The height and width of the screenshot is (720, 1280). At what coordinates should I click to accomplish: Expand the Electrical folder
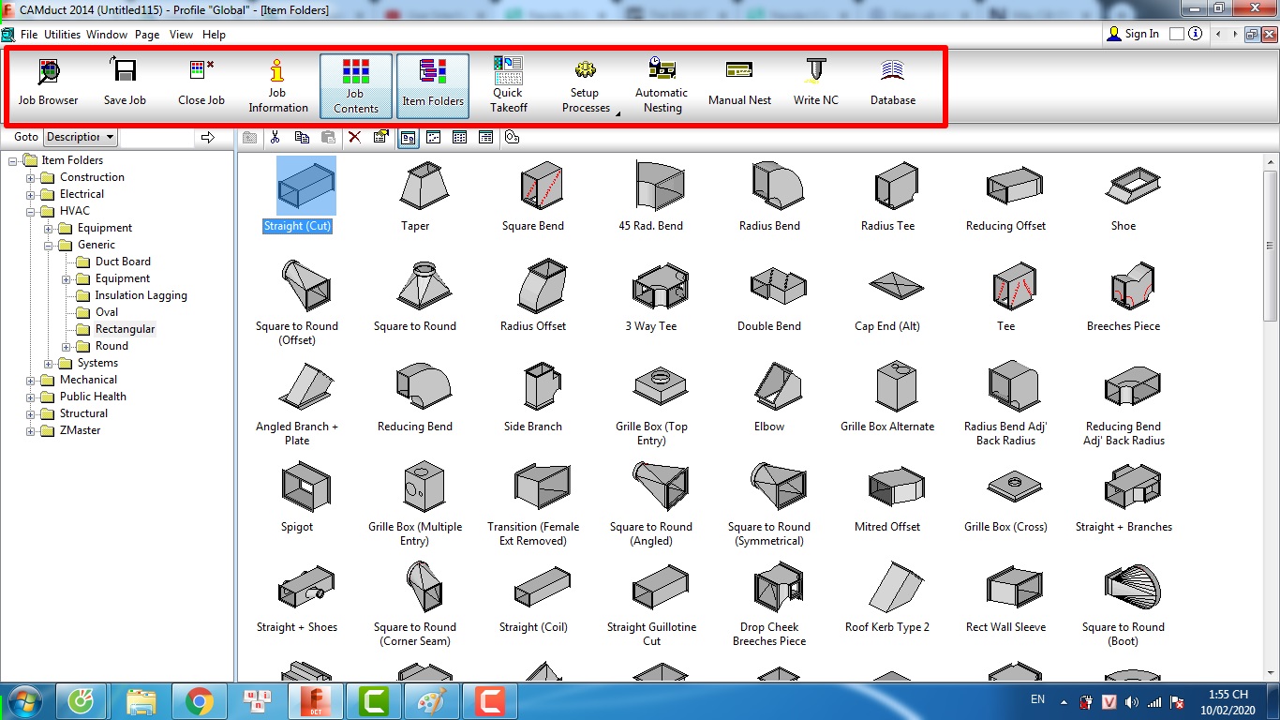tap(31, 194)
